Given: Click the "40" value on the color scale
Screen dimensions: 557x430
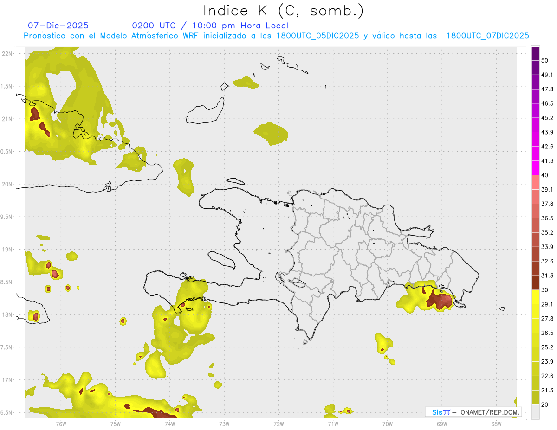Looking at the screenshot, I should pos(545,175).
